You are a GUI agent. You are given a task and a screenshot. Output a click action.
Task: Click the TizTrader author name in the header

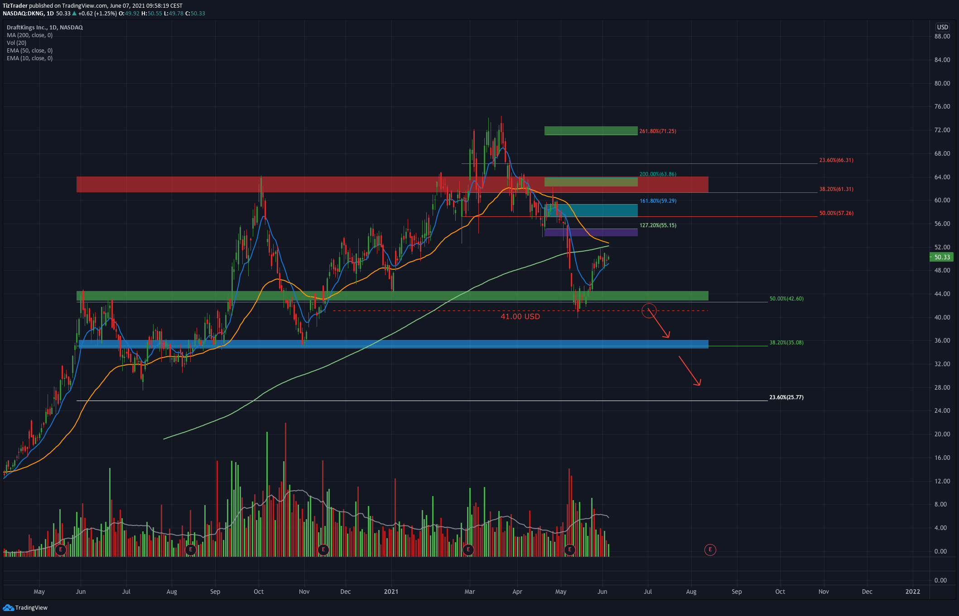[x=15, y=5]
